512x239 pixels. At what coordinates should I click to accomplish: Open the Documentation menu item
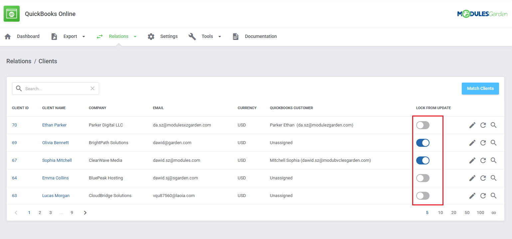click(261, 37)
